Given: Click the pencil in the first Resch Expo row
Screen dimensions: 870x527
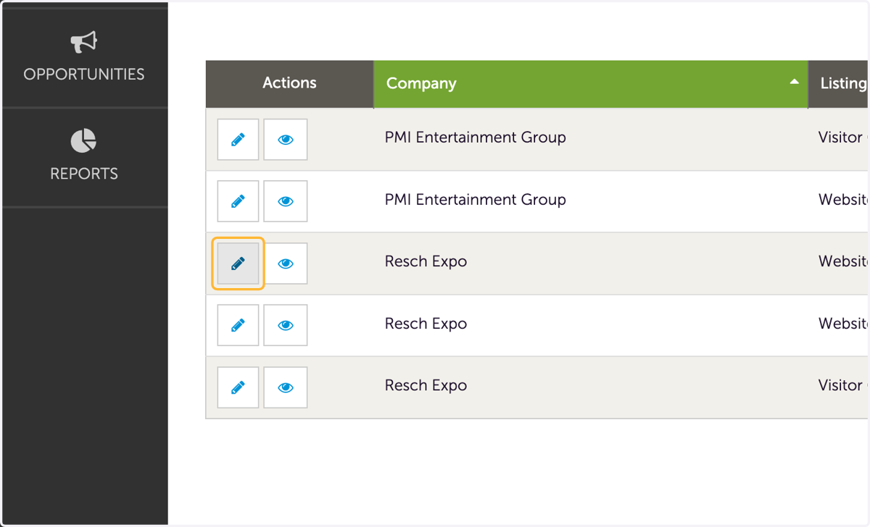Looking at the screenshot, I should click(x=238, y=263).
